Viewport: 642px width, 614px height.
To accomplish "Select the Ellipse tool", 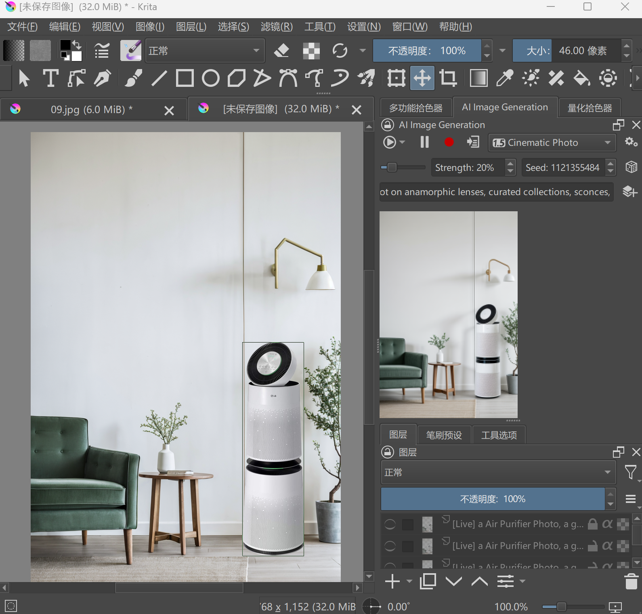I will (211, 78).
